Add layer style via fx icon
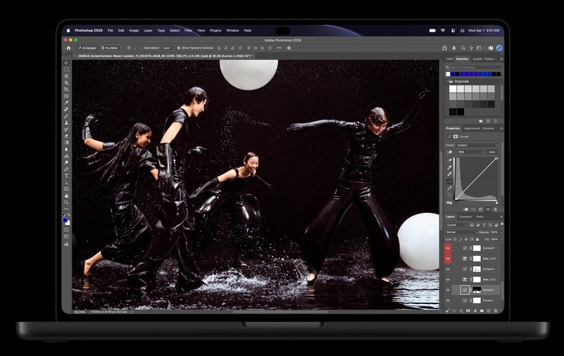The height and width of the screenshot is (356, 564). click(461, 310)
